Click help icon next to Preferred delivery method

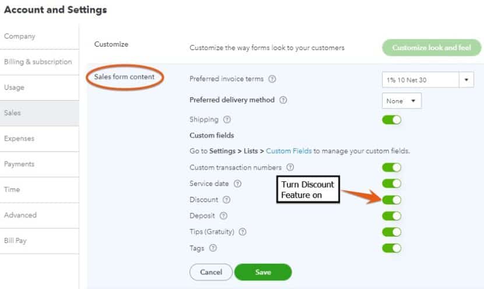pyautogui.click(x=283, y=100)
